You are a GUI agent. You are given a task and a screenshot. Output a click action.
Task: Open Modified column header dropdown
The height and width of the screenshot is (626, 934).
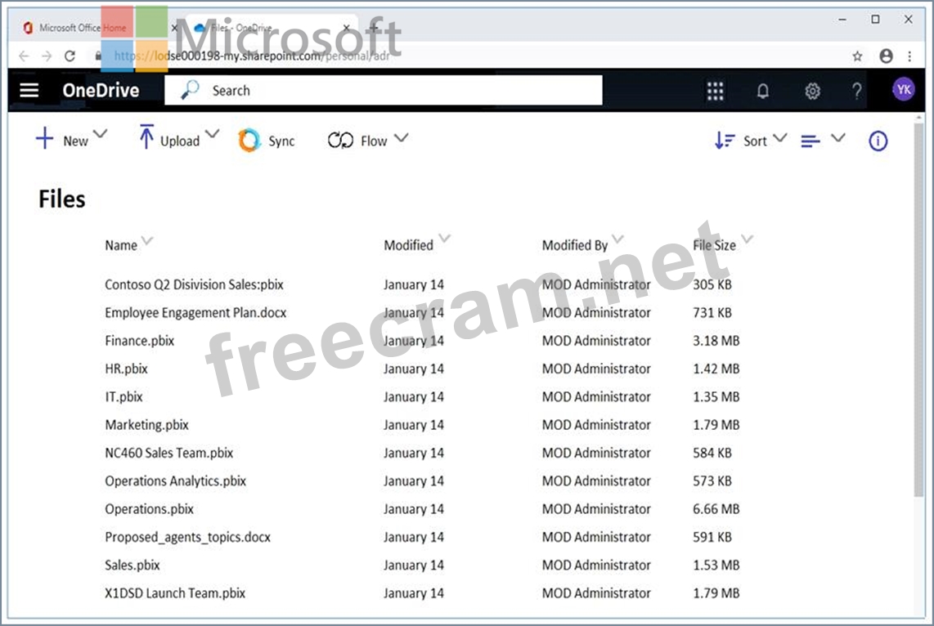(444, 239)
